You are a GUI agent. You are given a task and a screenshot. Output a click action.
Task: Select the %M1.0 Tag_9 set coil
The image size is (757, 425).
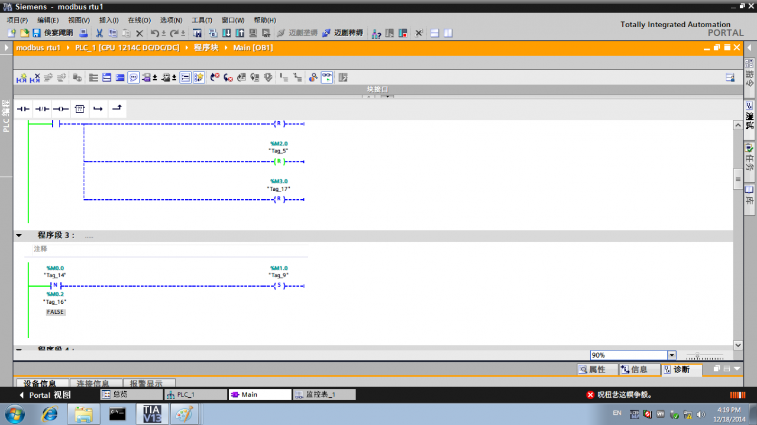tap(279, 286)
